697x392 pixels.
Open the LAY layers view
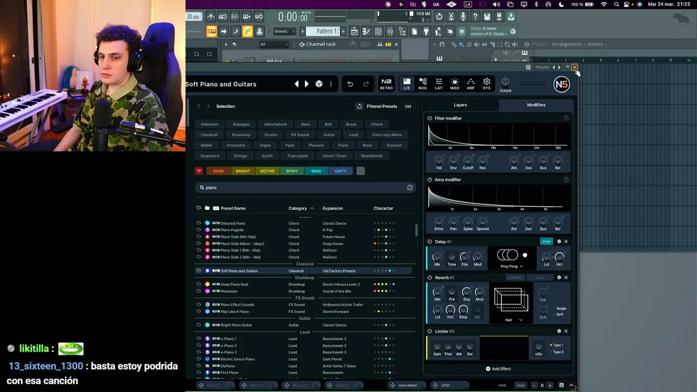(x=439, y=84)
